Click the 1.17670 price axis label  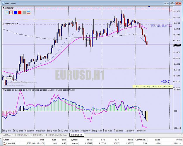click(x=177, y=11)
